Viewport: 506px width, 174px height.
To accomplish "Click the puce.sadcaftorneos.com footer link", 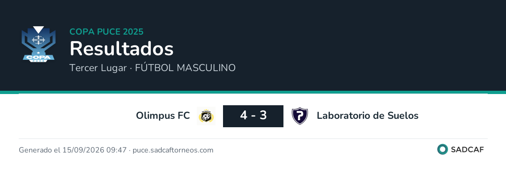I will pos(173,150).
